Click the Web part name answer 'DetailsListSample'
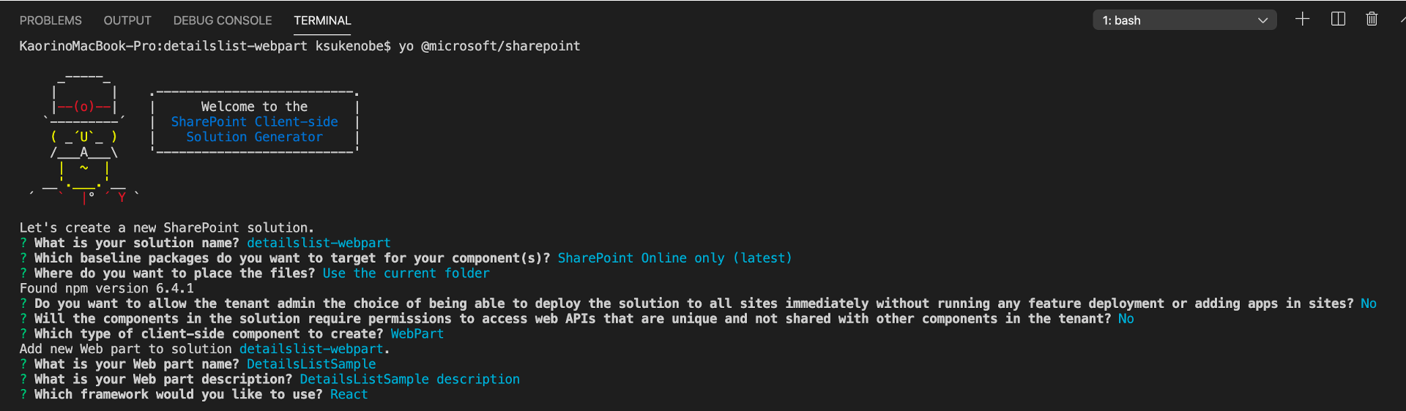This screenshot has height=411, width=1406. coord(311,364)
